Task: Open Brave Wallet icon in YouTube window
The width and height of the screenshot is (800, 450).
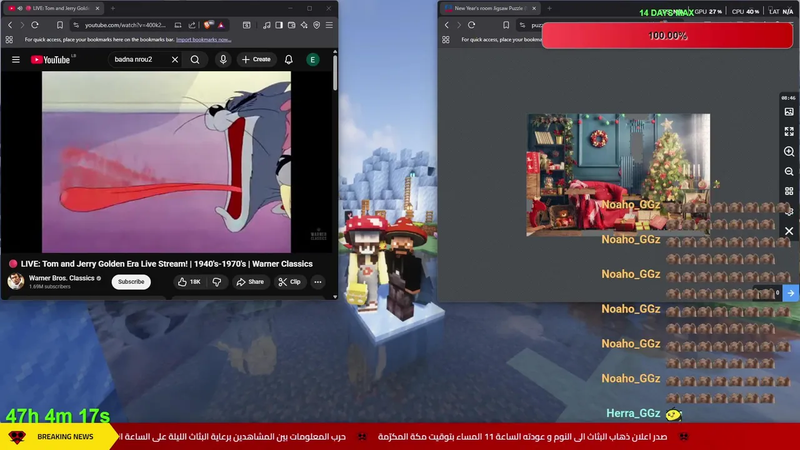Action: 291,25
